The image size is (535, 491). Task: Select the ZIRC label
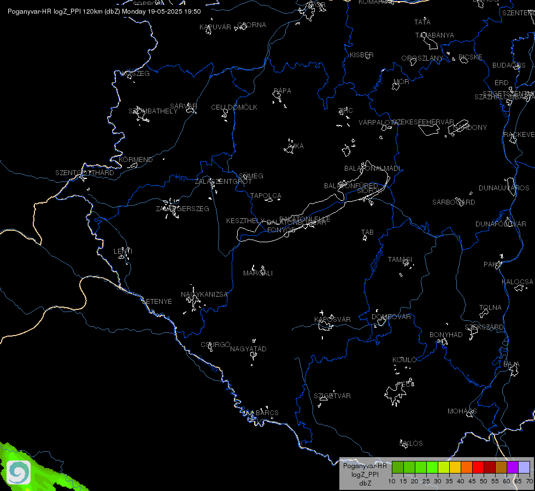coord(345,110)
